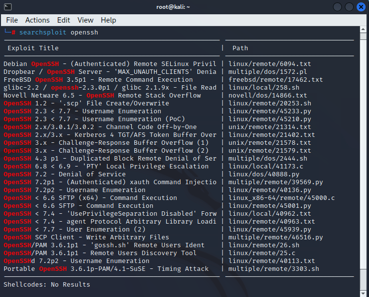Image resolution: width=369 pixels, height=297 pixels.
Task: Click path 'linux/local/40962.txt'
Action: coord(269,214)
